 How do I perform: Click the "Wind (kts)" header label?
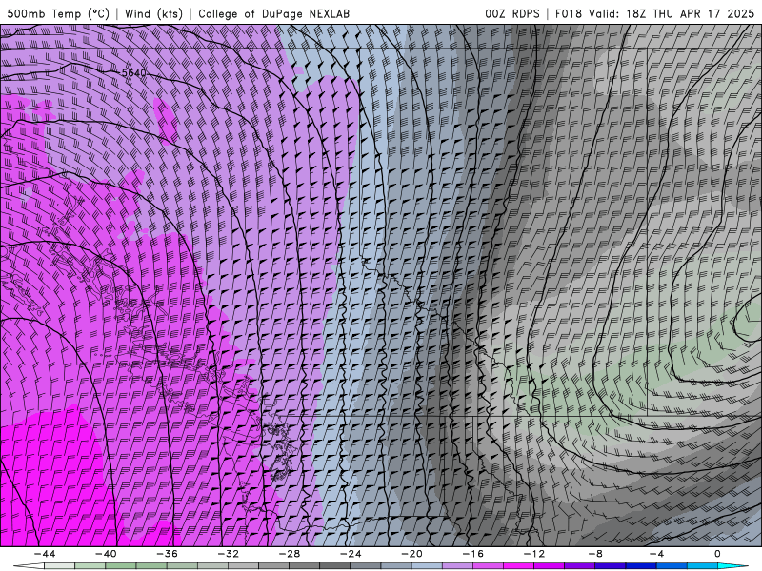153,13
